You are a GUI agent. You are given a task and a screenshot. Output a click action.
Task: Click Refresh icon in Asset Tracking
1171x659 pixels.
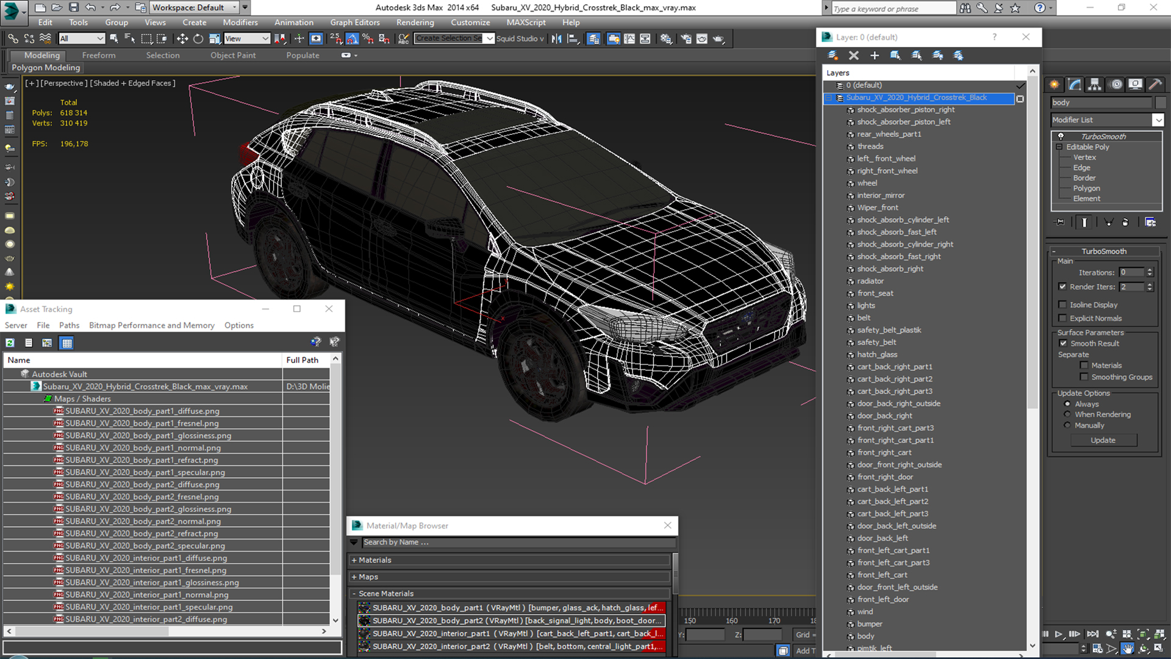pos(10,343)
